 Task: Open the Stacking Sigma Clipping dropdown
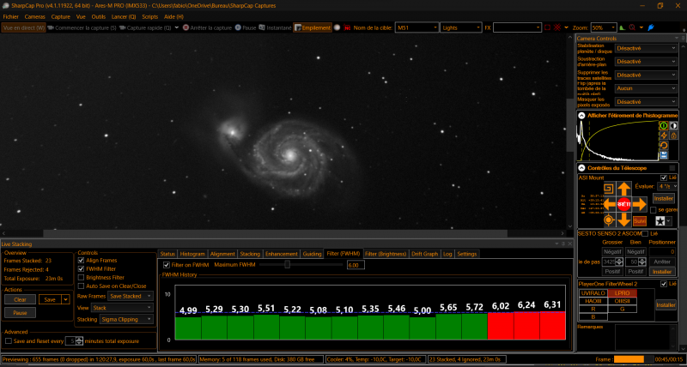coord(126,319)
